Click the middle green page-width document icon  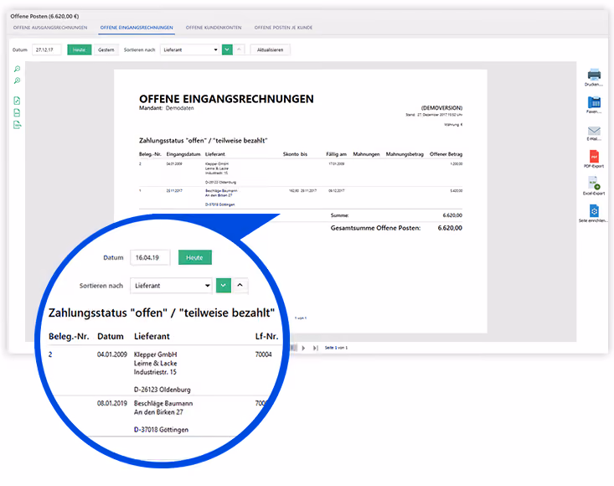pyautogui.click(x=18, y=113)
